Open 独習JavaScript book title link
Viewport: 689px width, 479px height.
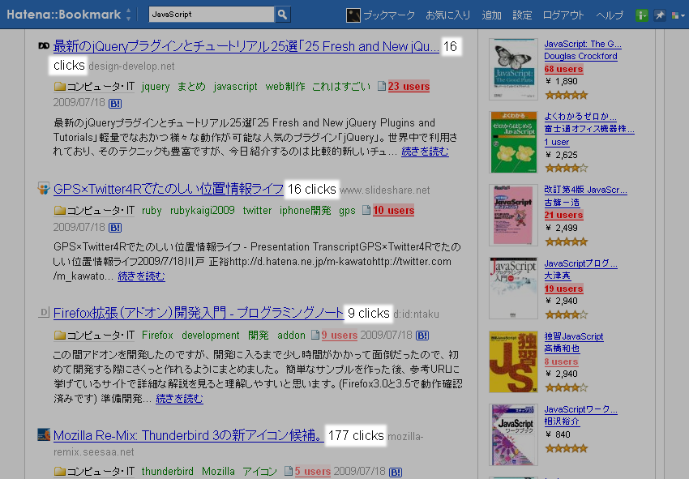pyautogui.click(x=573, y=336)
